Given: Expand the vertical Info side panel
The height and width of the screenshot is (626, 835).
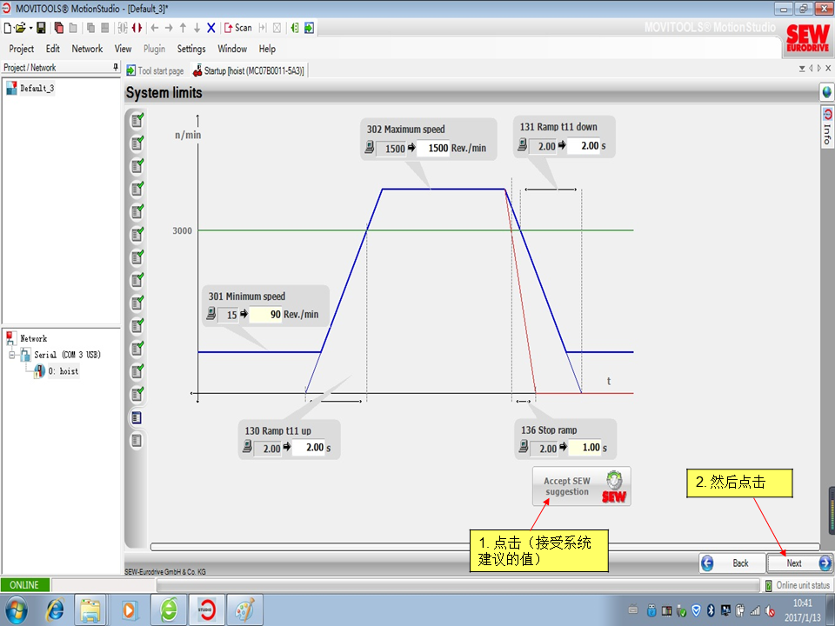Looking at the screenshot, I should click(826, 126).
